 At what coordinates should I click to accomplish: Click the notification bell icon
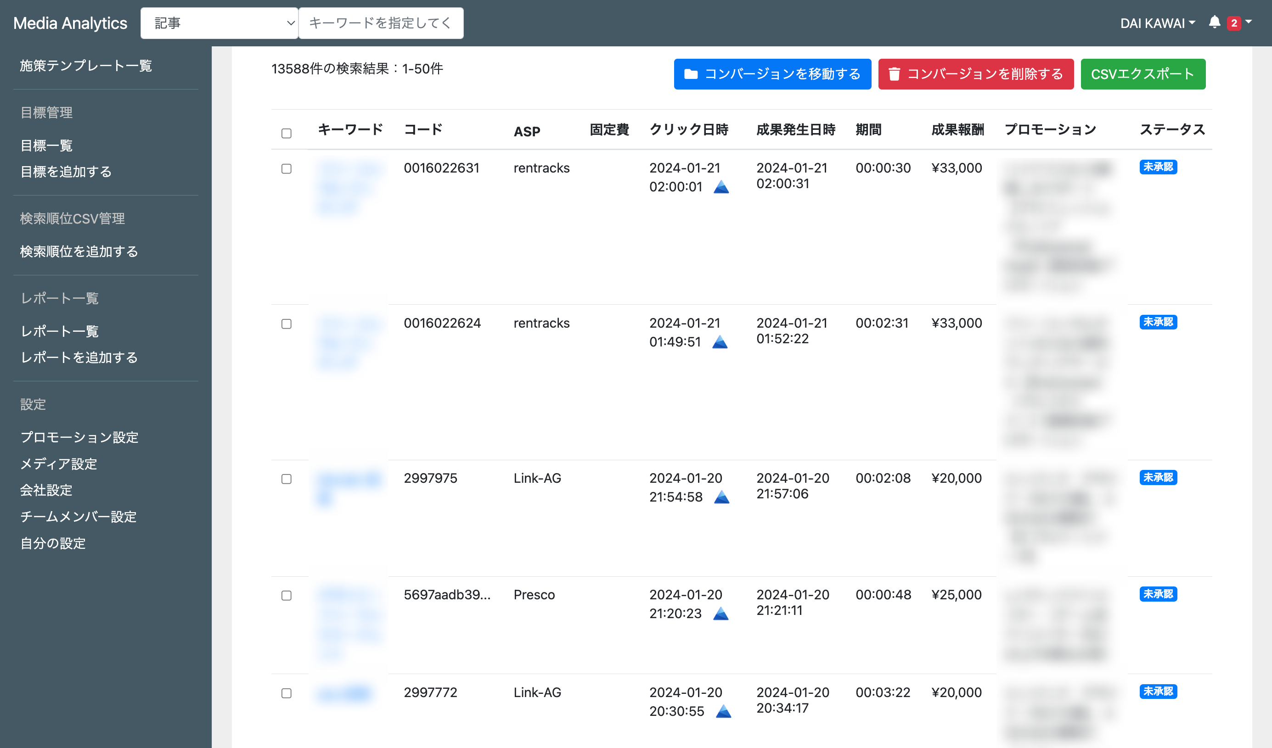coord(1214,22)
